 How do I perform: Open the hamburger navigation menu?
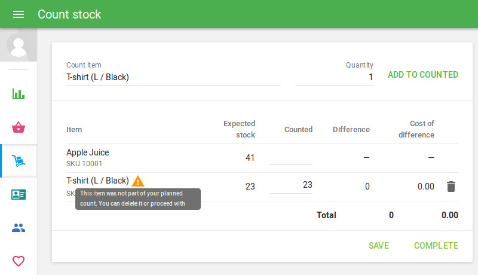pos(19,14)
